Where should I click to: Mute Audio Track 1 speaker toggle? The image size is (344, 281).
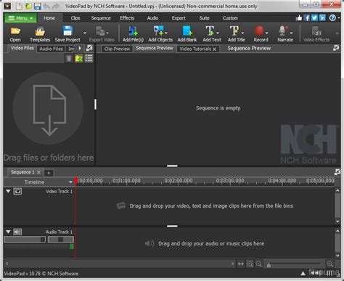17,232
